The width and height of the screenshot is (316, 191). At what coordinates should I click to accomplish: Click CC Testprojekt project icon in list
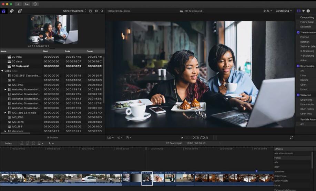pos(9,66)
